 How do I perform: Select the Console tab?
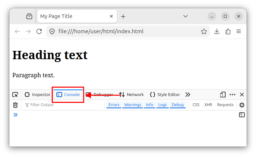[x=68, y=95]
